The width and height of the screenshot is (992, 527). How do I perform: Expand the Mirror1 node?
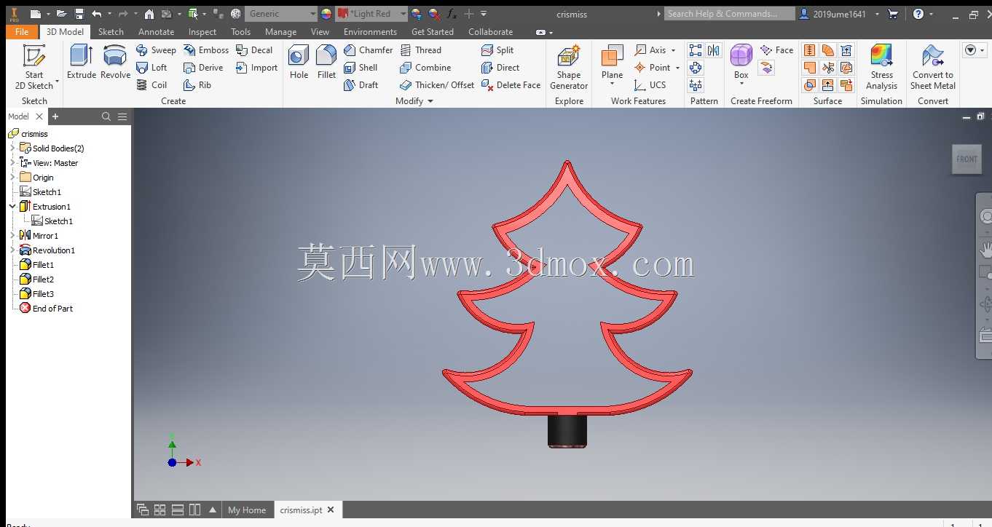point(12,236)
